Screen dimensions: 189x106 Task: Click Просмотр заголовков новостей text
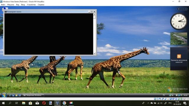click(179, 61)
